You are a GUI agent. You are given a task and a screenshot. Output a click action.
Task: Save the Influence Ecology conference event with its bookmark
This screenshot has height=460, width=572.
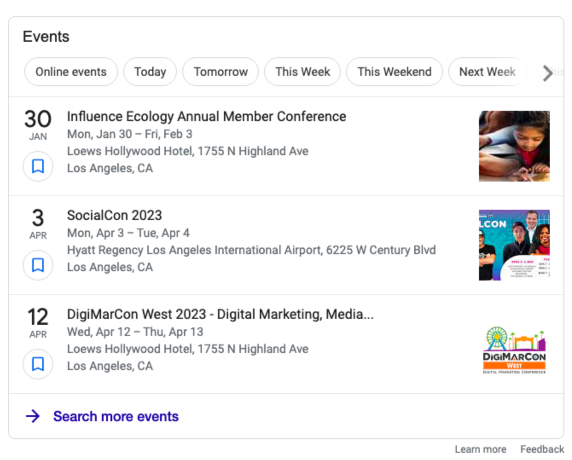click(38, 166)
